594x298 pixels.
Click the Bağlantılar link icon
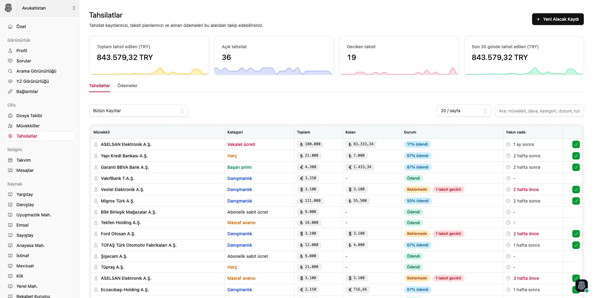tap(10, 92)
